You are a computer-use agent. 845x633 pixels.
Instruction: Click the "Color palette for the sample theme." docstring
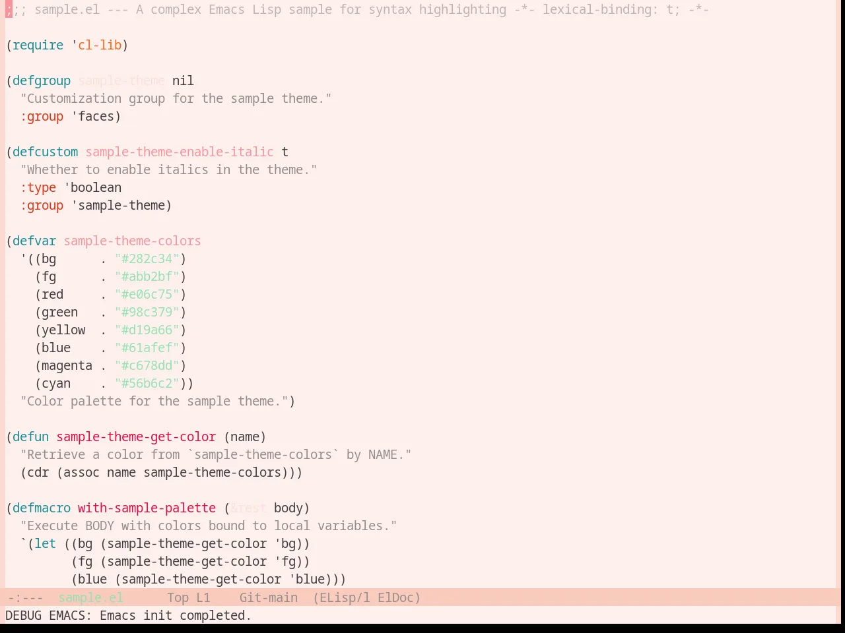point(154,401)
